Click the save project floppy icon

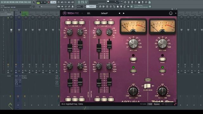pyautogui.click(x=139, y=2)
